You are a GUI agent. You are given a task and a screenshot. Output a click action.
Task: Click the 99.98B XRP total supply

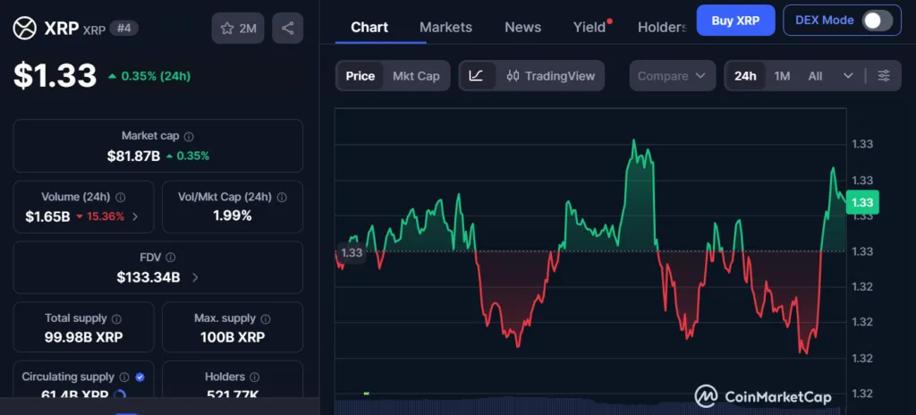pyautogui.click(x=83, y=337)
